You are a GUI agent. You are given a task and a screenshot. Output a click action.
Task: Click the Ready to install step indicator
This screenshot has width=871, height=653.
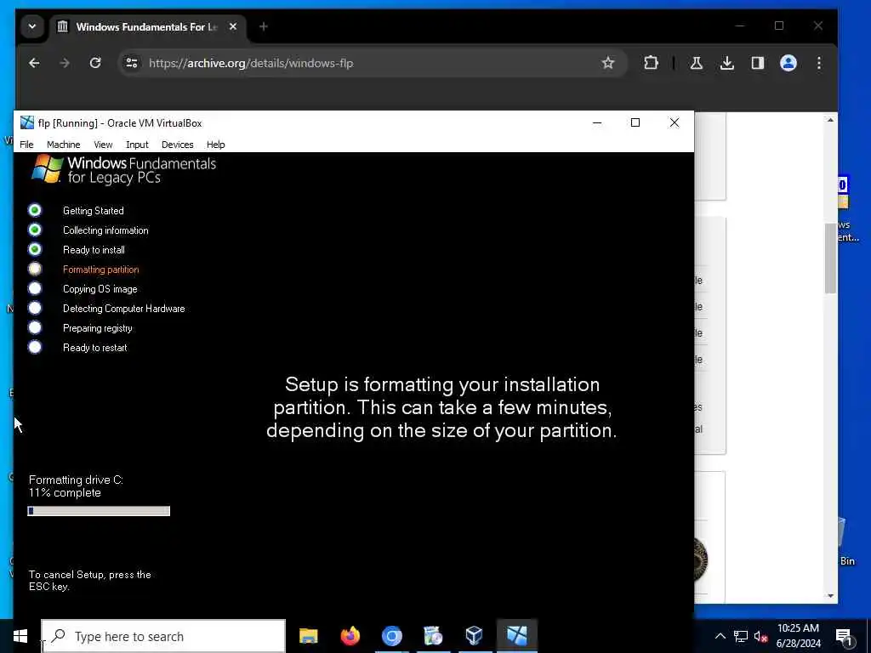(34, 249)
